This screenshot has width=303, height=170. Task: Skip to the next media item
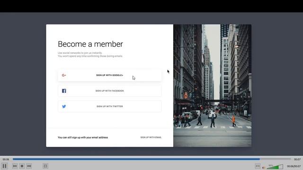[x=29, y=166]
